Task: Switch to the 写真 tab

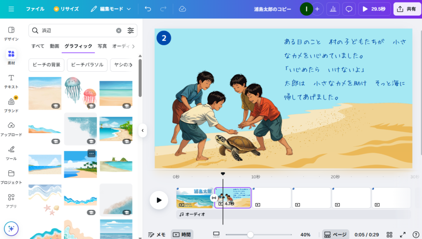Action: [102, 46]
